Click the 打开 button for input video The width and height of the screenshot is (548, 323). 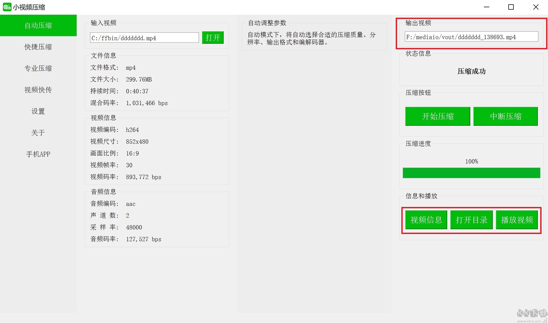[x=213, y=38]
